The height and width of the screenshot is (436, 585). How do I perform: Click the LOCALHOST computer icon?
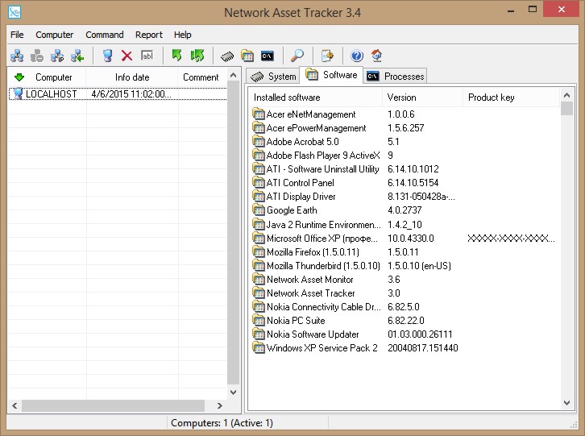[x=18, y=93]
